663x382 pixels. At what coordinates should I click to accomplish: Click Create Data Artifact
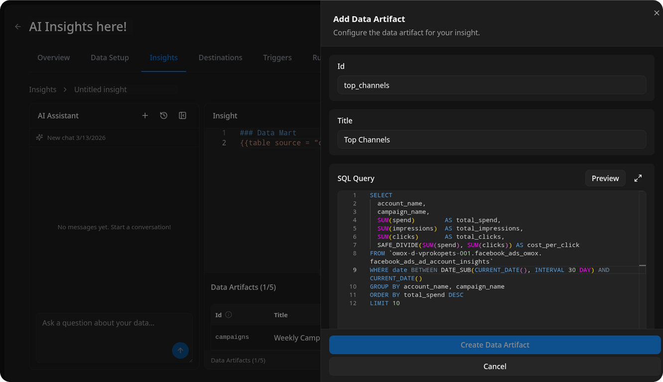[494, 345]
